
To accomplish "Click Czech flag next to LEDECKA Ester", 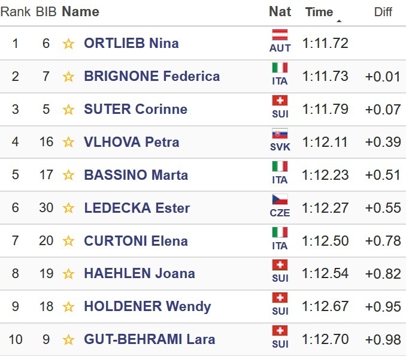I will pos(280,200).
